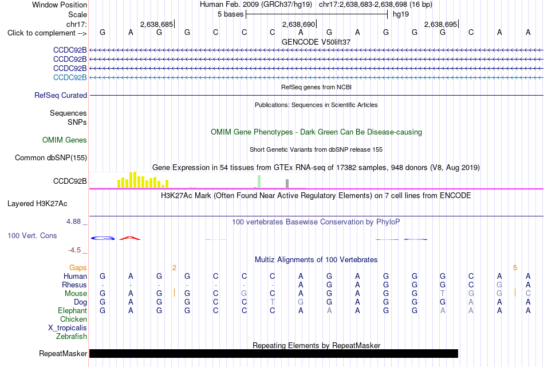The image size is (544, 367).
Task: Select the Dog species label
Action: [80, 302]
